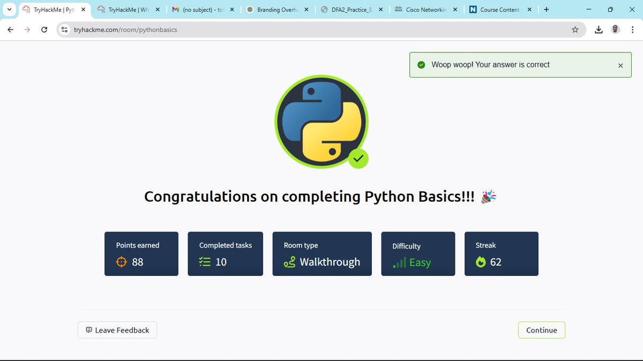Close the Course Content tab
Screen dimensions: 643x361
(x=529, y=10)
